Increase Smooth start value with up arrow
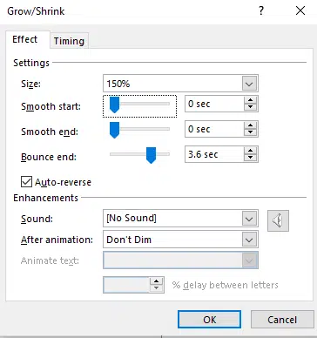Image resolution: width=317 pixels, height=338 pixels. tap(250, 100)
